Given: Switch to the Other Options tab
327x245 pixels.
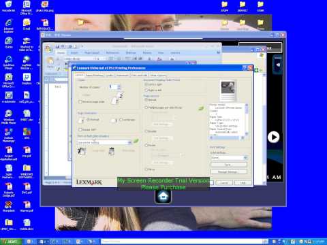Looking at the screenshot, I should (158, 75).
